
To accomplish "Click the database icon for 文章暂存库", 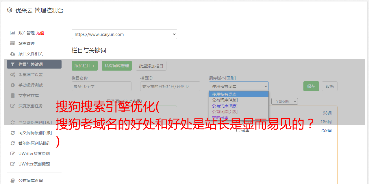I will coord(13,95).
